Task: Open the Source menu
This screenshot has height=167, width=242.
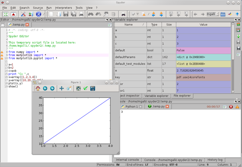Action: [38, 8]
